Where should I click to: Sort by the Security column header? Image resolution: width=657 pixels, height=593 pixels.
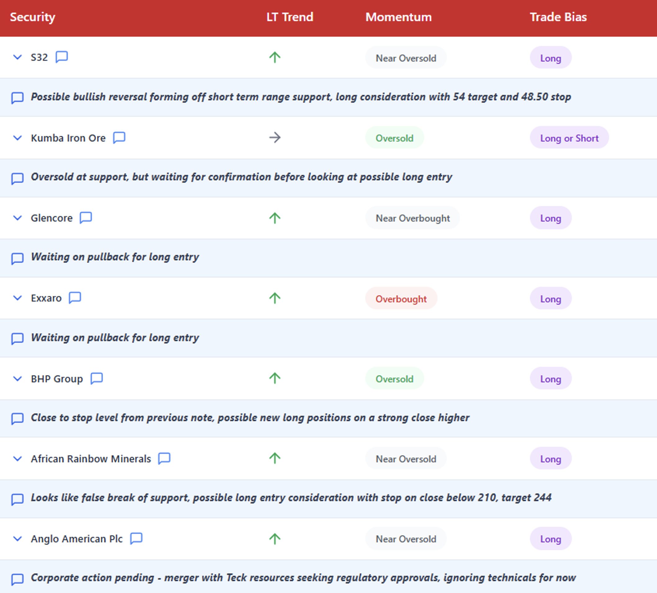click(x=33, y=17)
